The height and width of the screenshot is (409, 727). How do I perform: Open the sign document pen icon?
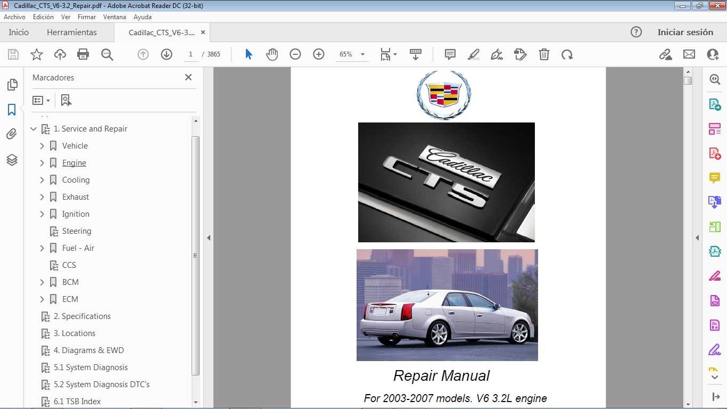(x=497, y=54)
